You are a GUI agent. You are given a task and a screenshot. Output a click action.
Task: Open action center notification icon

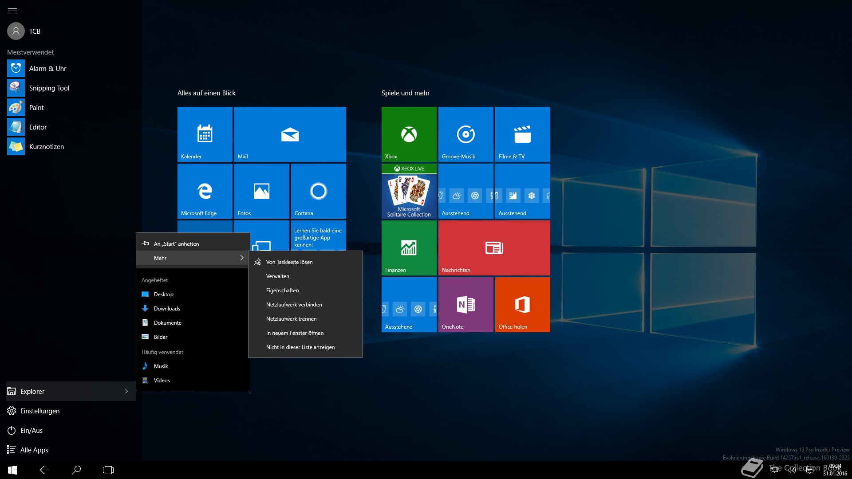810,470
